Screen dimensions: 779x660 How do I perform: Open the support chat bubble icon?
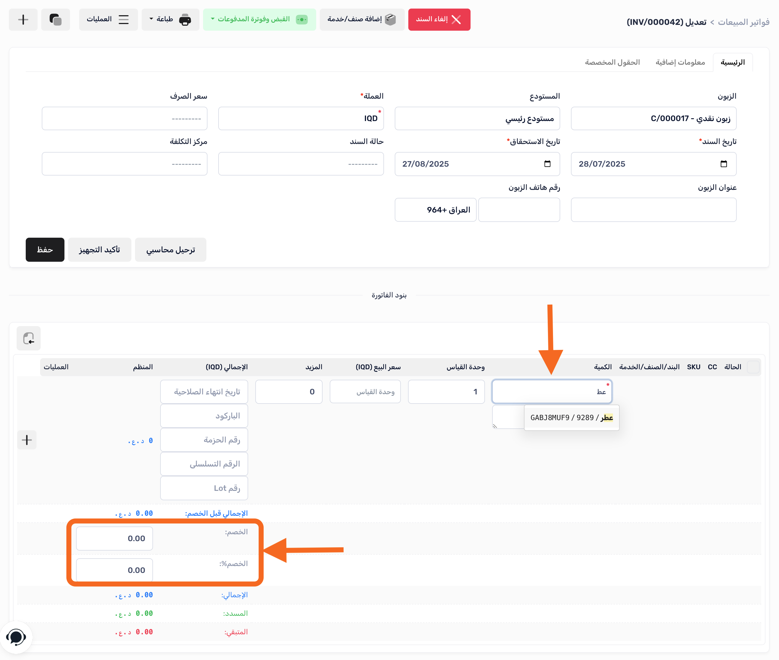[16, 637]
